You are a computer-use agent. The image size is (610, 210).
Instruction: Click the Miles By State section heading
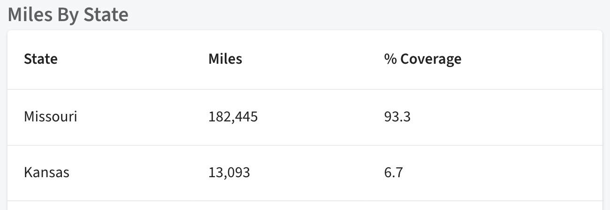(68, 15)
